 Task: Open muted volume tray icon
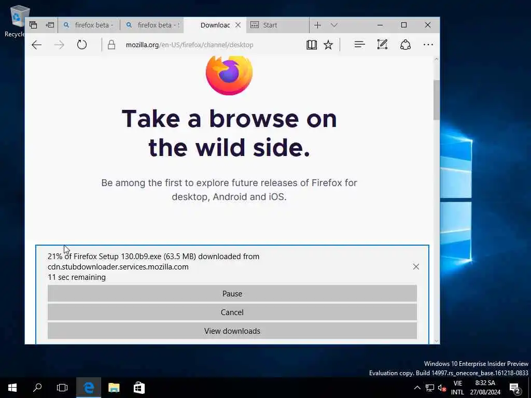pyautogui.click(x=442, y=388)
